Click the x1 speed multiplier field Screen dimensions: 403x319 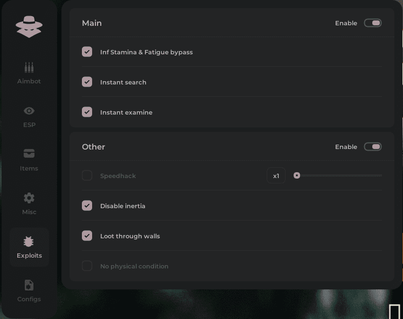pyautogui.click(x=276, y=176)
